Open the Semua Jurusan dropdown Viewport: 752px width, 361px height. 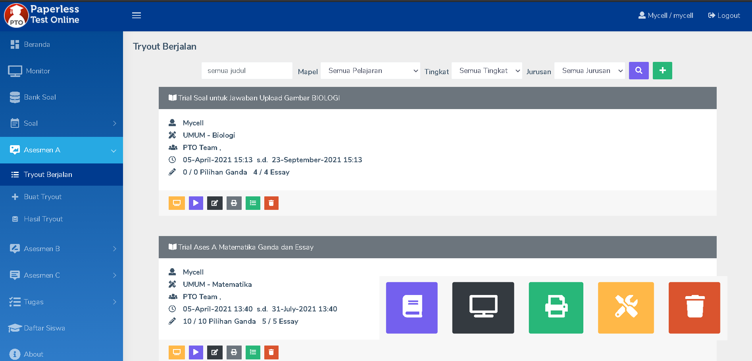click(x=589, y=71)
